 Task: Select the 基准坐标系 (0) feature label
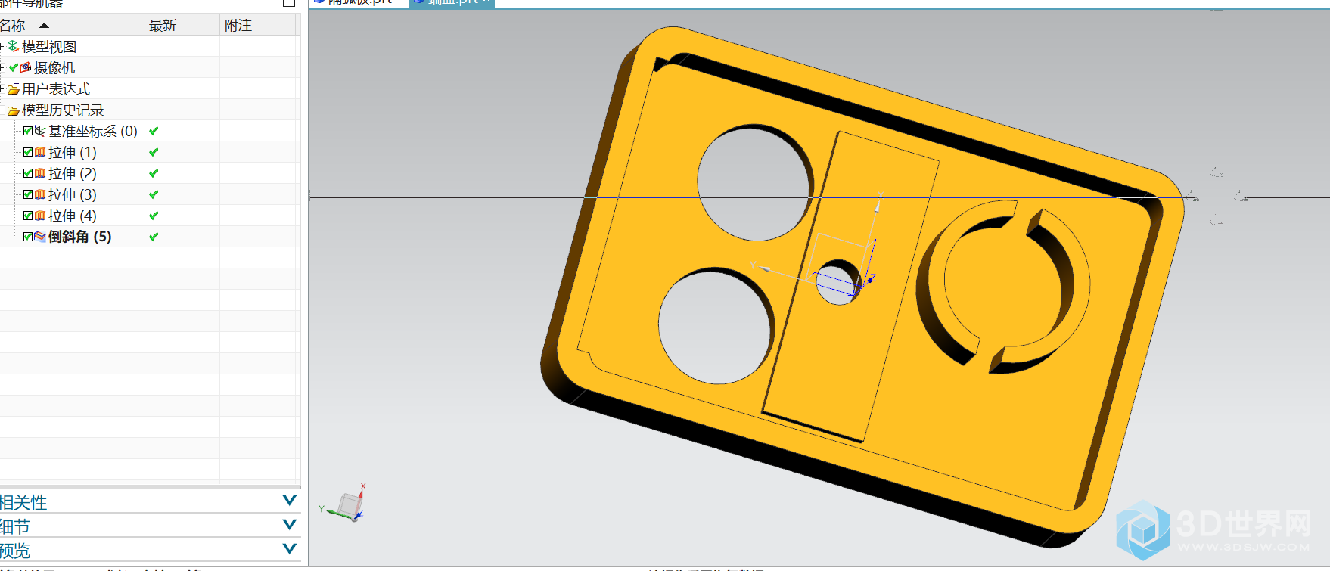click(x=93, y=131)
